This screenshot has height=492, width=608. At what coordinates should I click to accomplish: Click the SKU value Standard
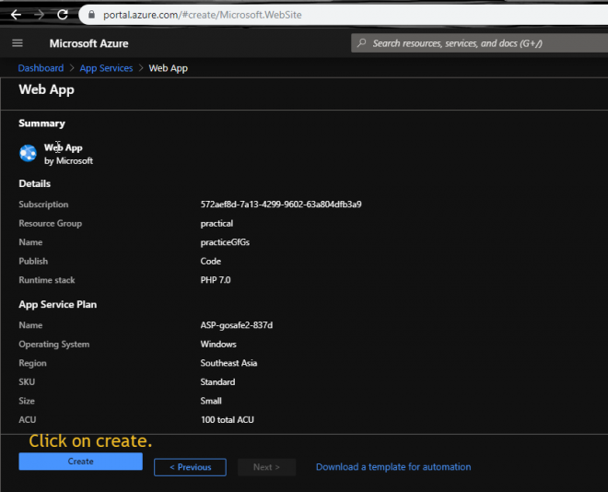(217, 382)
